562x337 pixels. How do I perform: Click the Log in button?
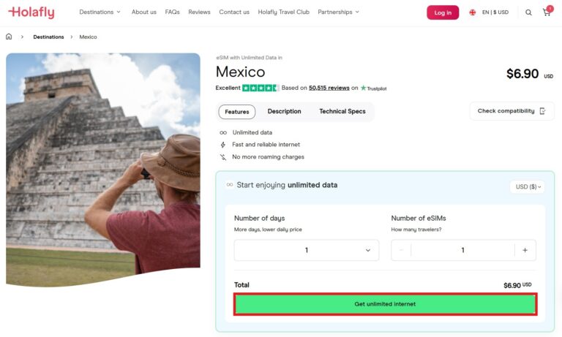tap(443, 12)
